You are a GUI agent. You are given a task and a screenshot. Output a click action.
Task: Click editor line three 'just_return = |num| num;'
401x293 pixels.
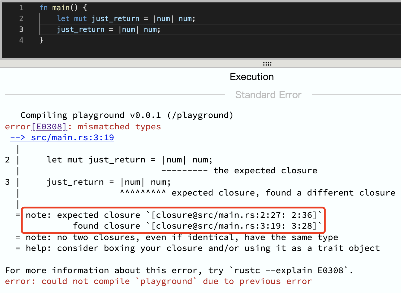(109, 29)
